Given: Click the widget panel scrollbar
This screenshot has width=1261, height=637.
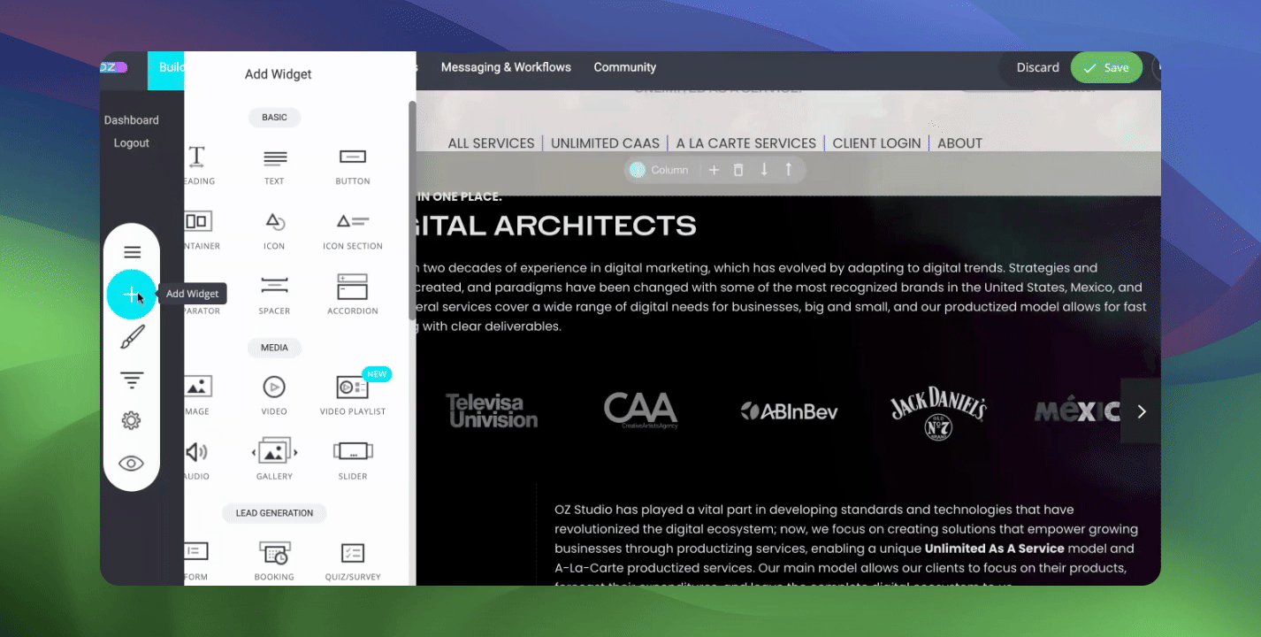Looking at the screenshot, I should 412,211.
